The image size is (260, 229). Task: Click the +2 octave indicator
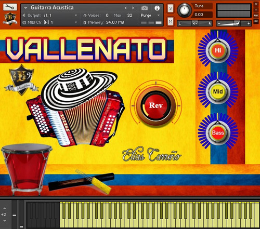(x=4, y=214)
